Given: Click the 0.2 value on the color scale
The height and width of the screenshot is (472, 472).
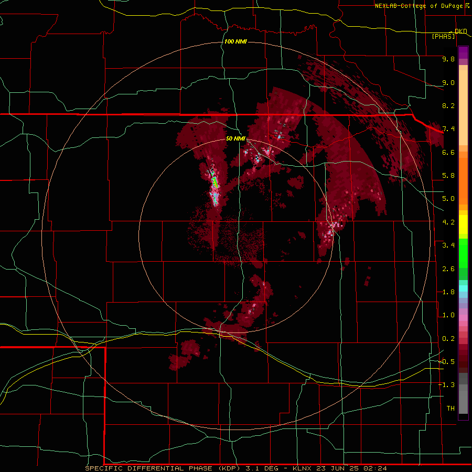Looking at the screenshot, I should click(x=448, y=339).
